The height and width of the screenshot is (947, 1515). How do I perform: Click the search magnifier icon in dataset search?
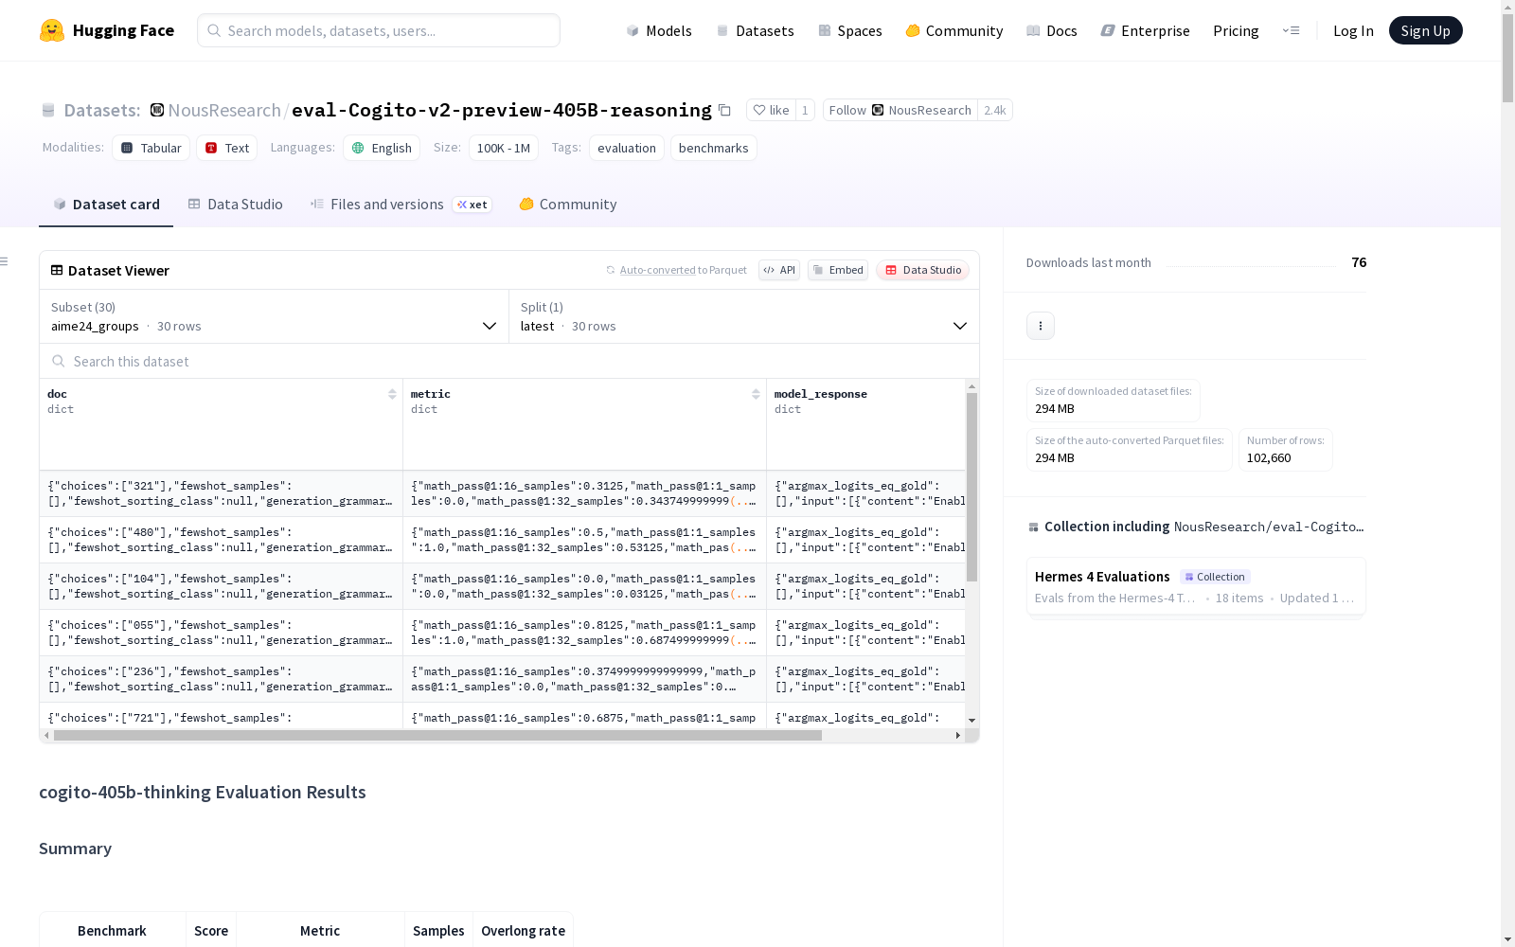tap(59, 361)
